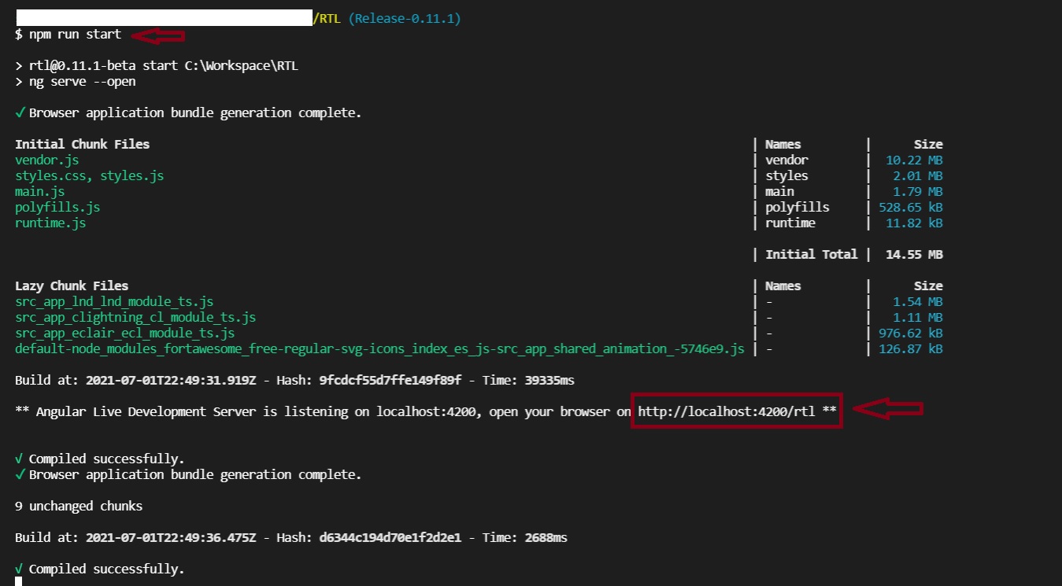1062x586 pixels.
Task: Click the 14.55 MB initial total
Action: click(x=914, y=254)
